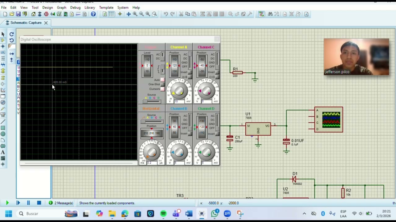Image resolution: width=396 pixels, height=222 pixels.
Task: Toggle Channel B Invert button
Action: pyautogui.click(x=190, y=134)
